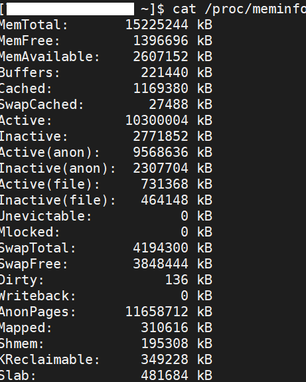This screenshot has height=382, width=306.
Task: Click the Inactive(file) label
Action: 58,200
